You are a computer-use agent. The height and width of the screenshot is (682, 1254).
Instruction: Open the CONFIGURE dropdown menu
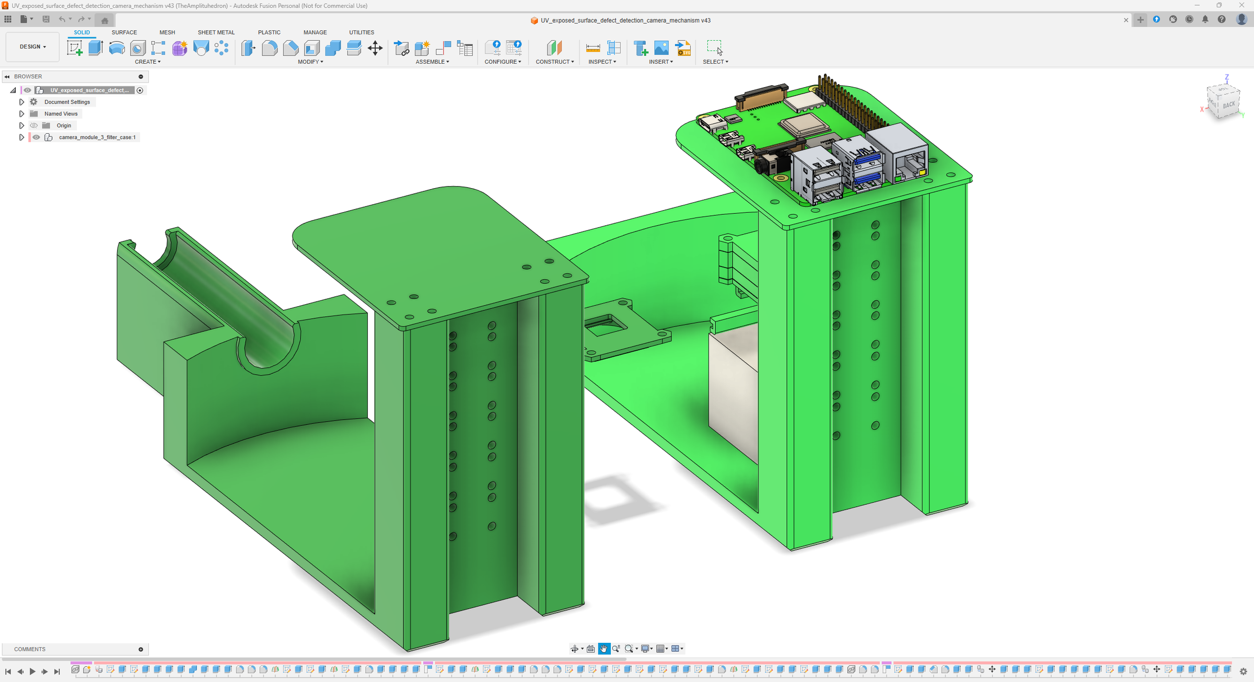point(503,62)
